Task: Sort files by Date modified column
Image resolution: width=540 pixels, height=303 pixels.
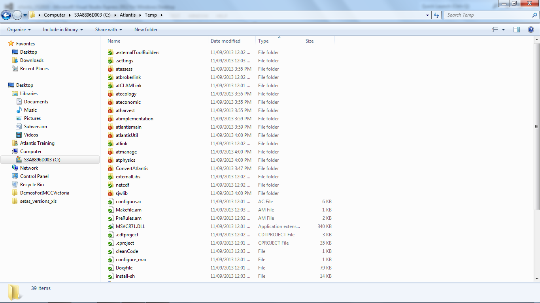Action: [225, 41]
